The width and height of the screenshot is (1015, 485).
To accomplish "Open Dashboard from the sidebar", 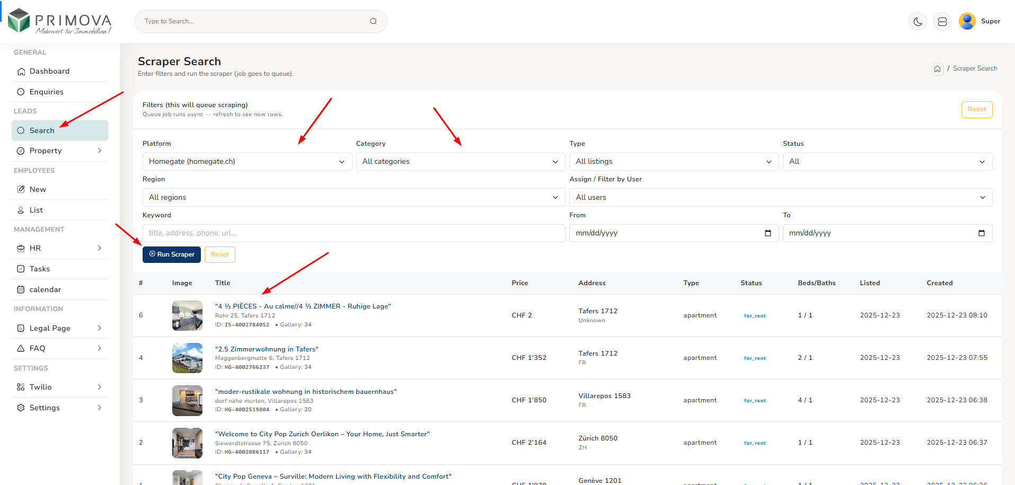I will [x=49, y=72].
